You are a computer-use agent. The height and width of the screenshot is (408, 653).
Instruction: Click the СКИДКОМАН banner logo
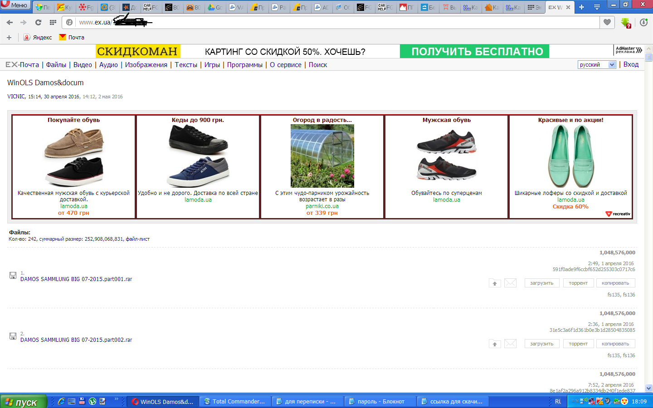pyautogui.click(x=138, y=51)
